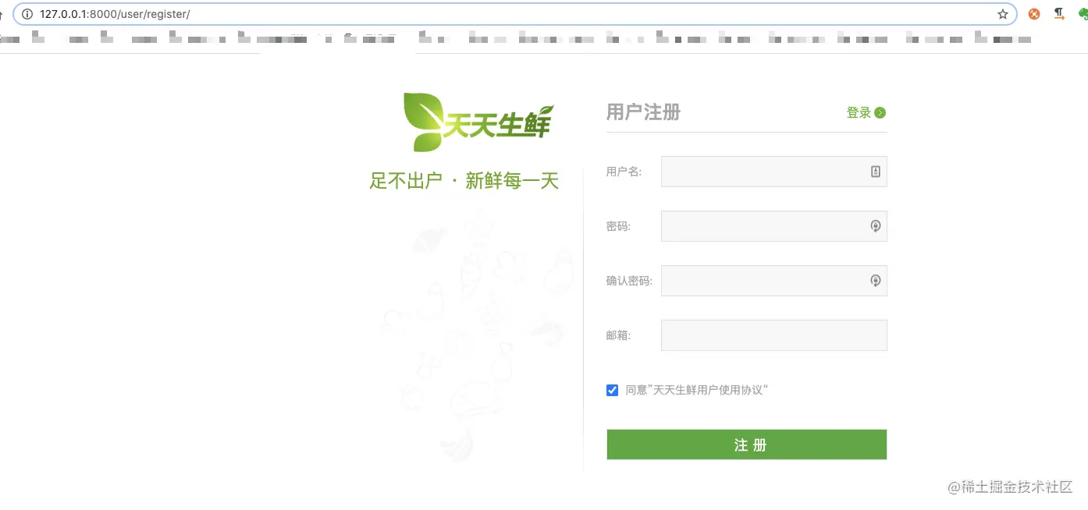Open the 登录 login link
The width and height of the screenshot is (1088, 510).
[x=859, y=112]
